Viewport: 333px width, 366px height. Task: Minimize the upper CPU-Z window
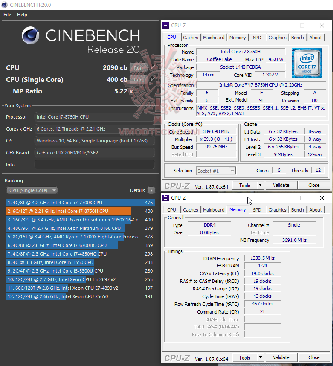(283, 26)
